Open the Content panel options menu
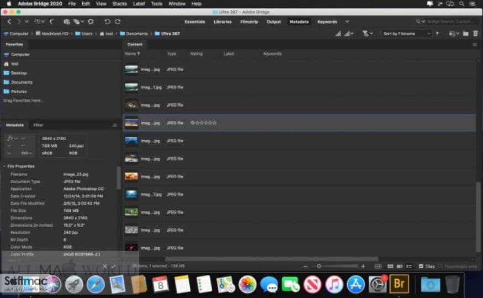Image resolution: width=483 pixels, height=298 pixels. pyautogui.click(x=475, y=45)
